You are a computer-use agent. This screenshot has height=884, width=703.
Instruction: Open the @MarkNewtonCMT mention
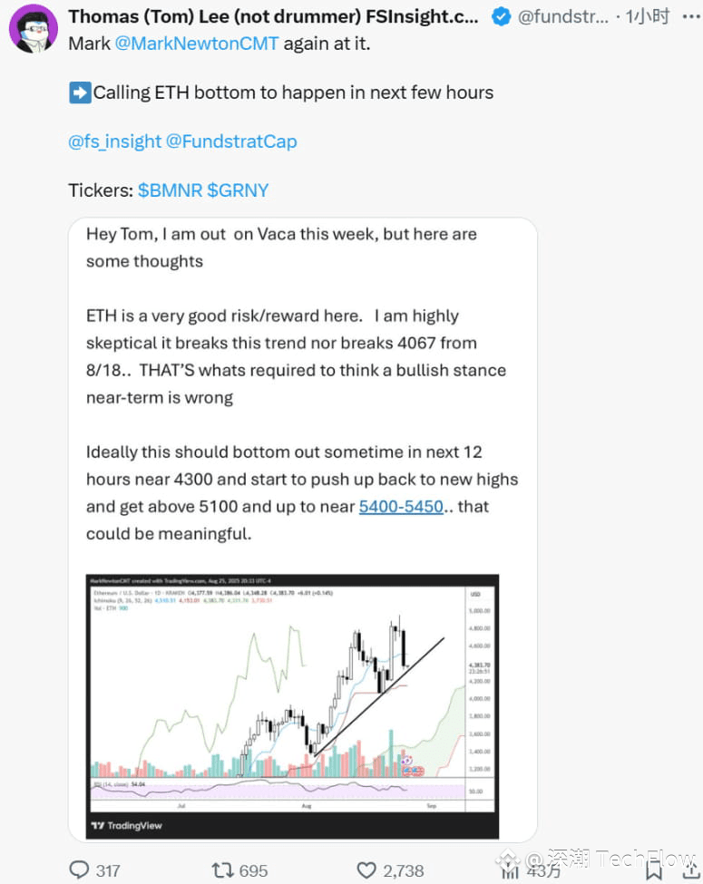[196, 44]
